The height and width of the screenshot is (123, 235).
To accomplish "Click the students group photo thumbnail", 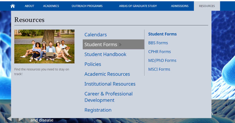I will [x=44, y=46].
